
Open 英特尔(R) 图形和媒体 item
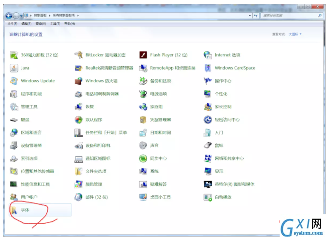pos(229,184)
